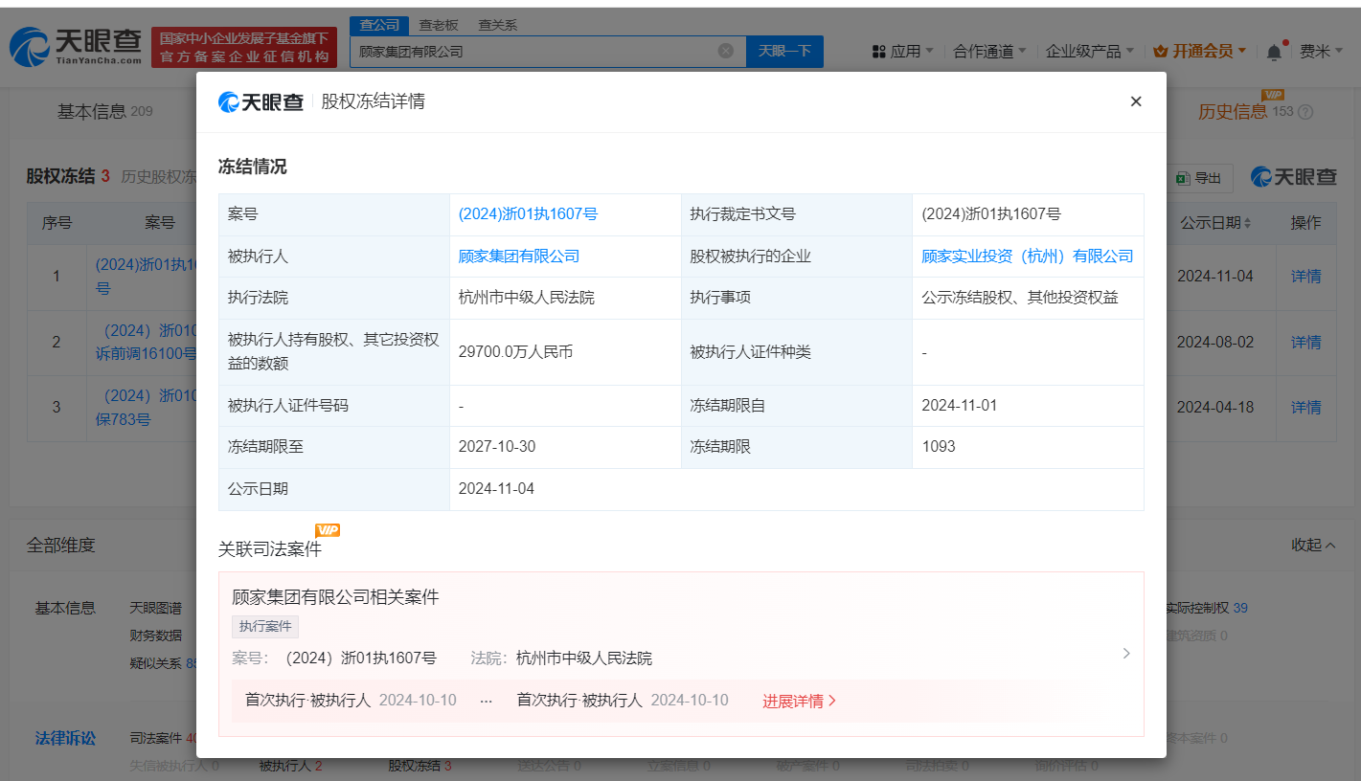1361x781 pixels.
Task: Switch to the 查公司 search tab
Action: 379,26
